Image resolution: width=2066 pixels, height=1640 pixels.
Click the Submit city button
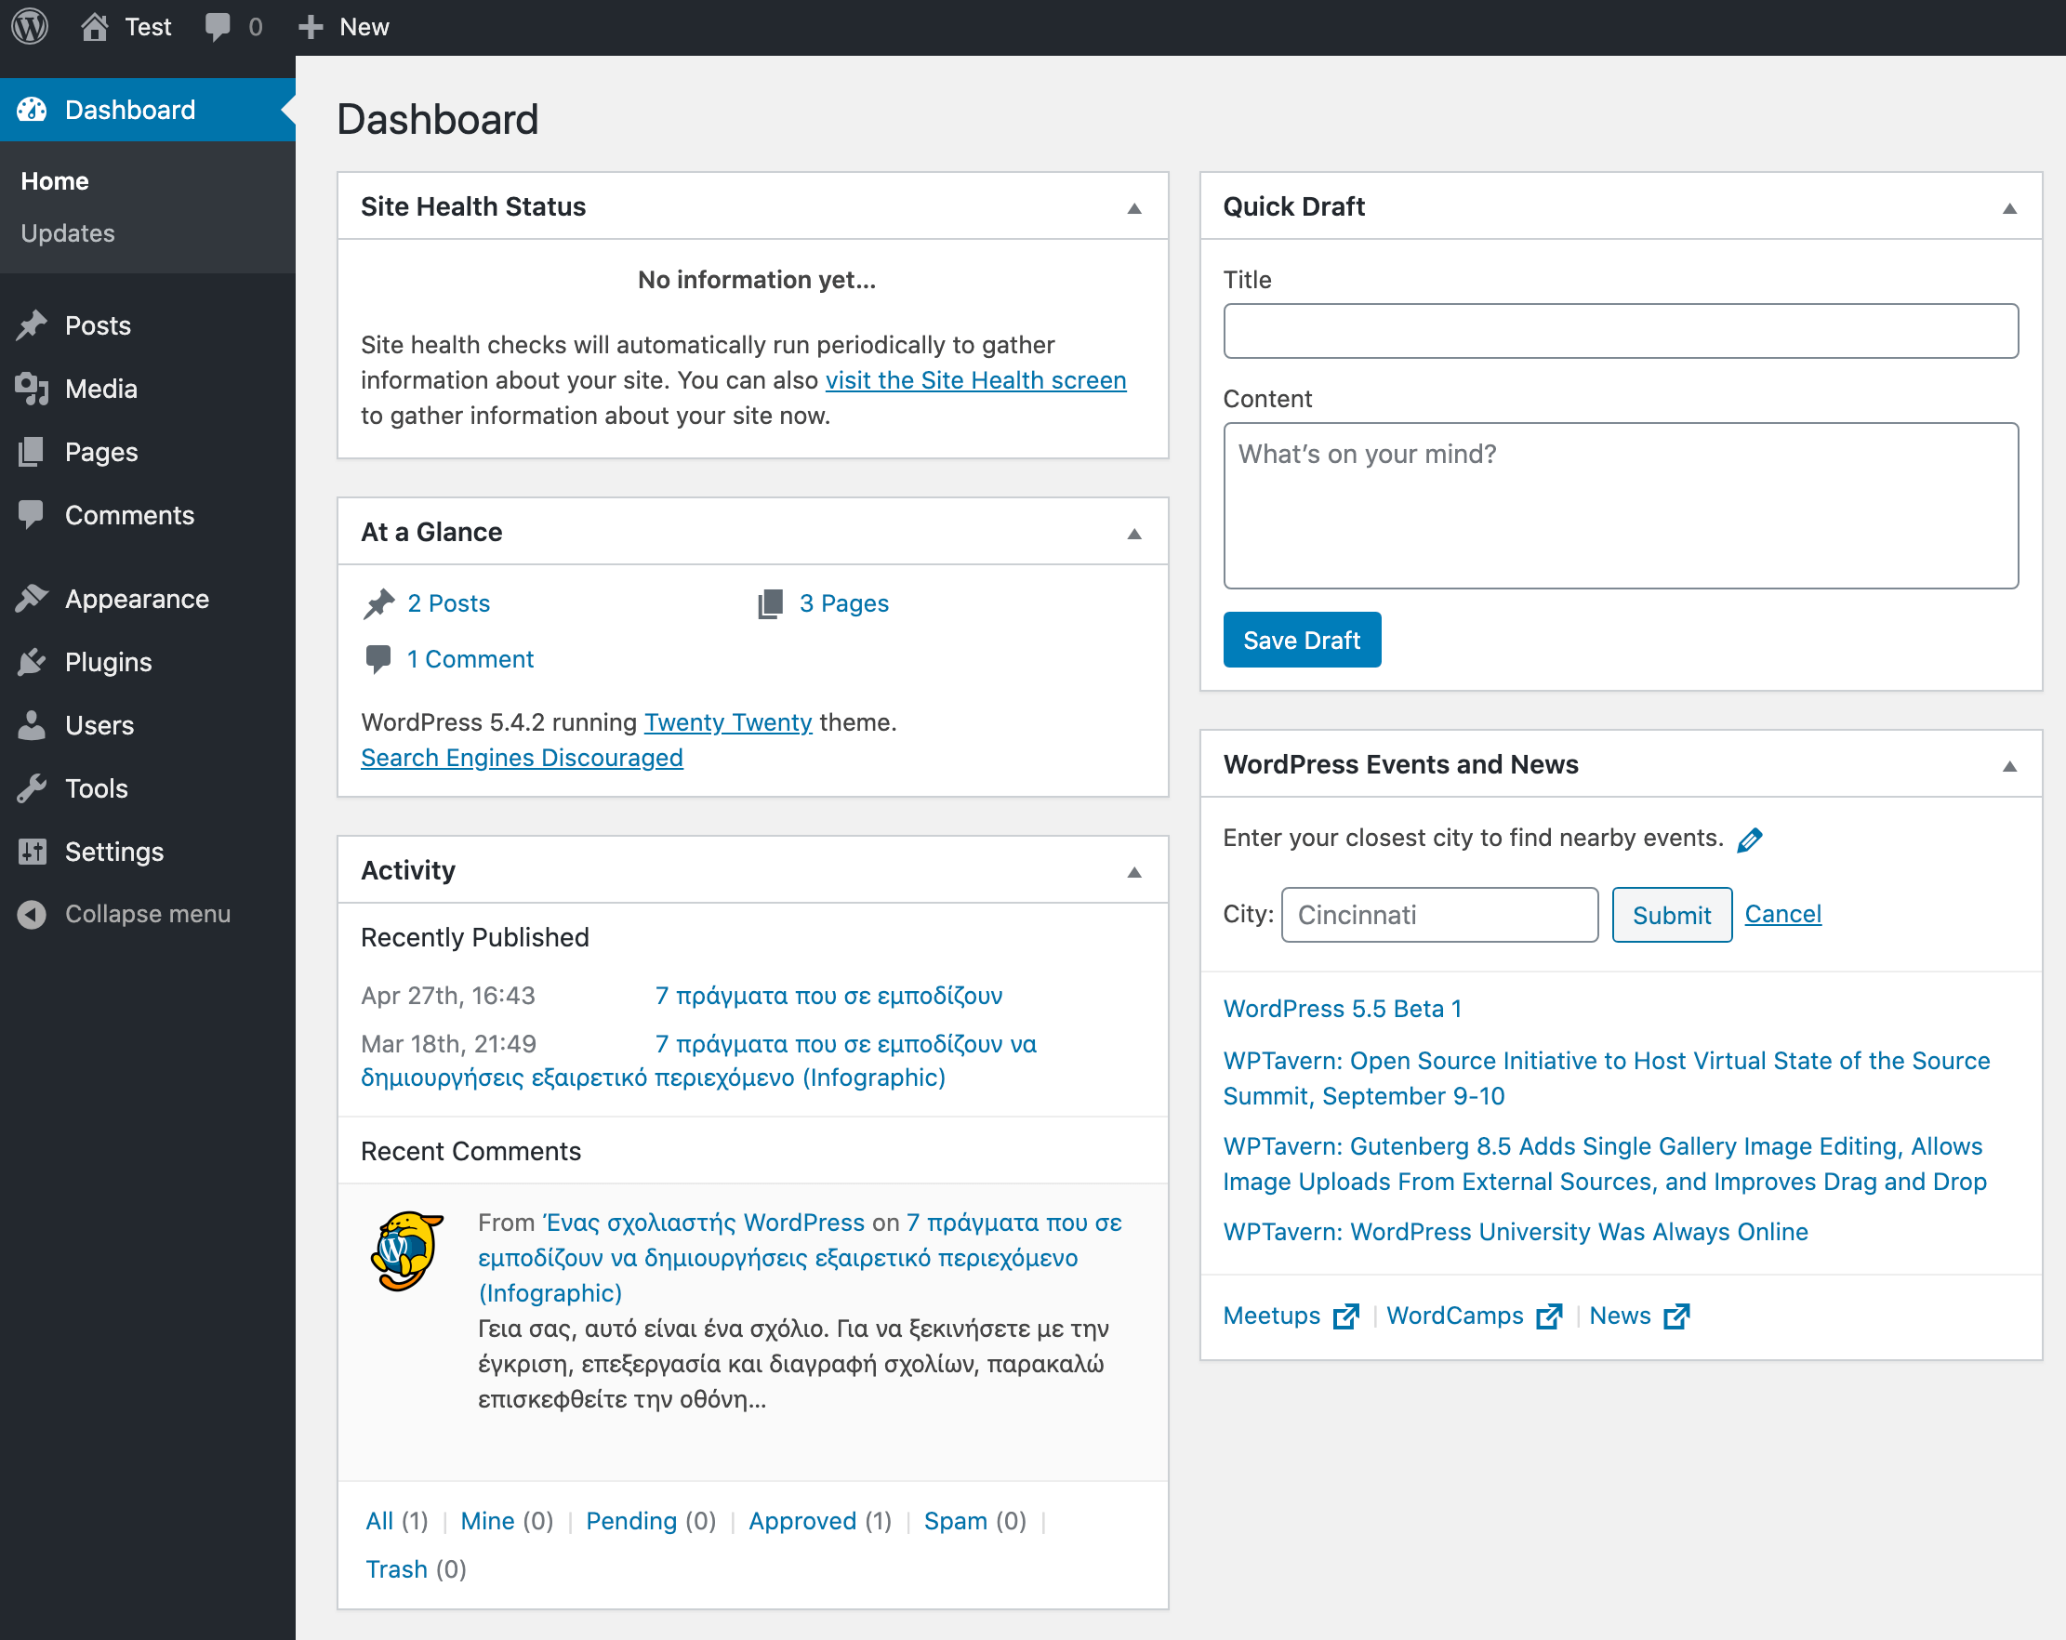point(1672,915)
